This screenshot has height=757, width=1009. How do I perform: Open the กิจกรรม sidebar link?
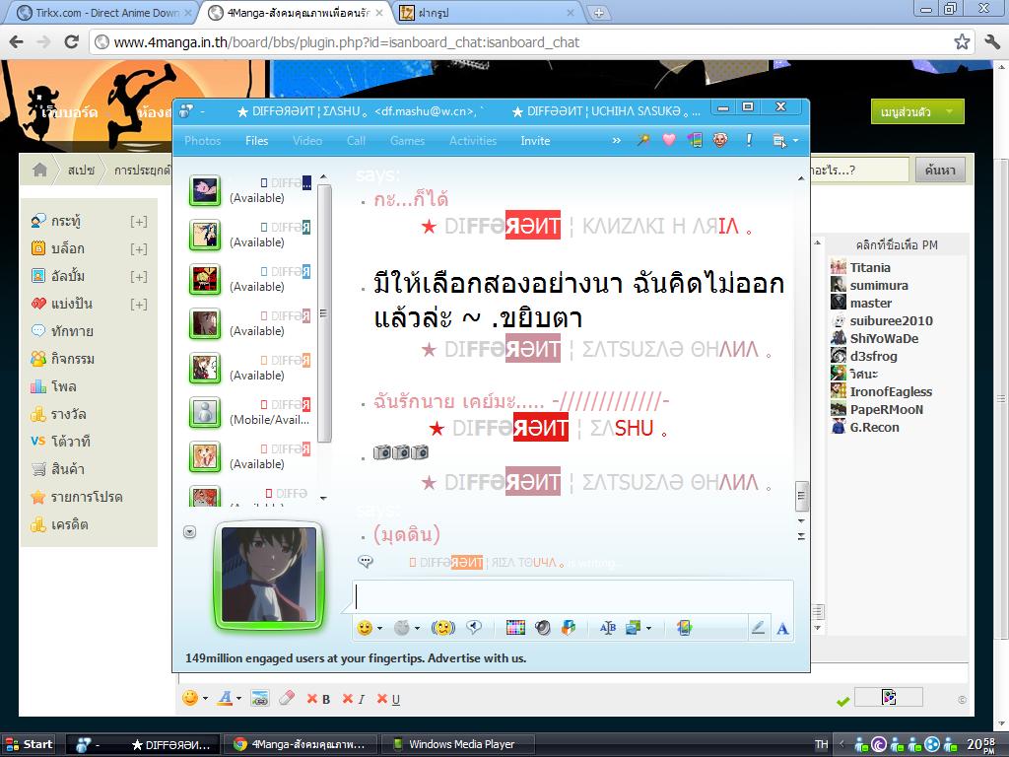coord(73,359)
